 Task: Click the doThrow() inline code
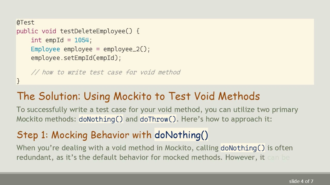pyautogui.click(x=158, y=119)
